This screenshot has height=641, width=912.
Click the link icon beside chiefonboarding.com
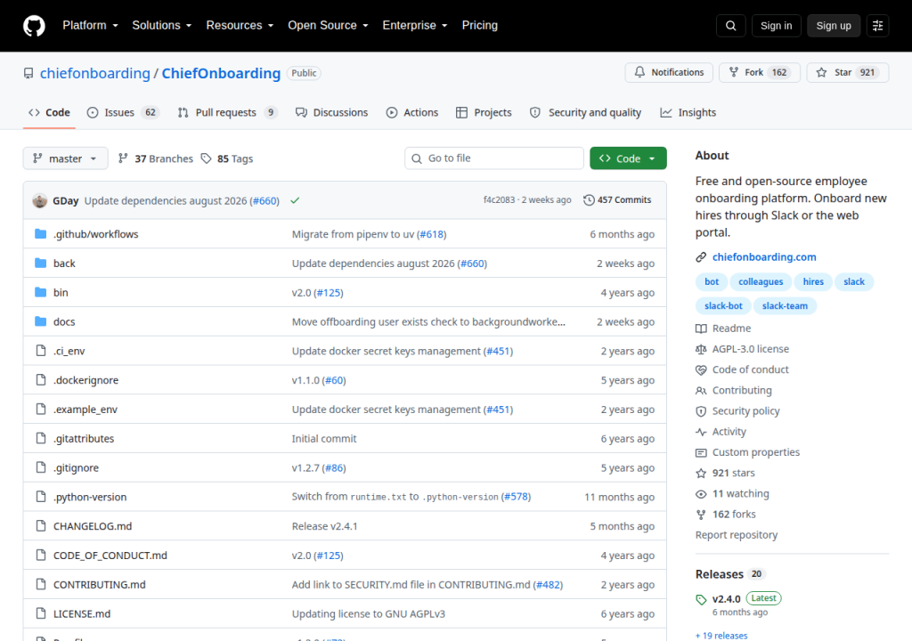(701, 257)
